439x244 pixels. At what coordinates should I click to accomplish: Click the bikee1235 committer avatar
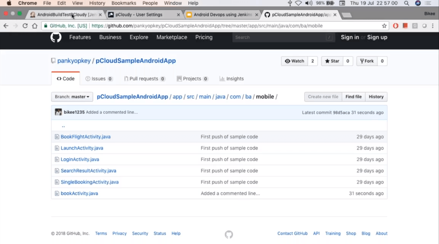(58, 112)
